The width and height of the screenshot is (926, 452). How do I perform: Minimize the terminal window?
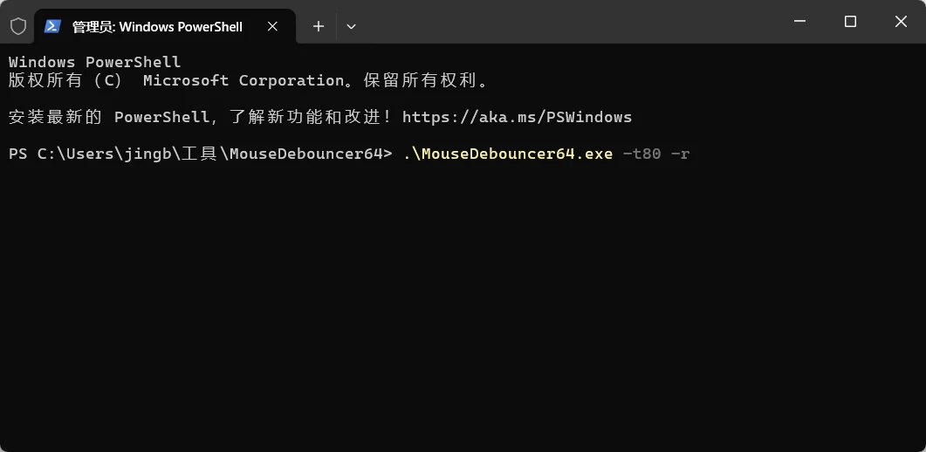point(799,22)
